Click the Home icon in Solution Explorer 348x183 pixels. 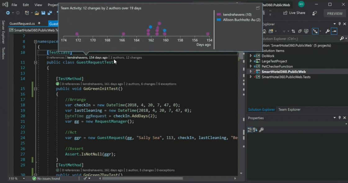pos(264,31)
